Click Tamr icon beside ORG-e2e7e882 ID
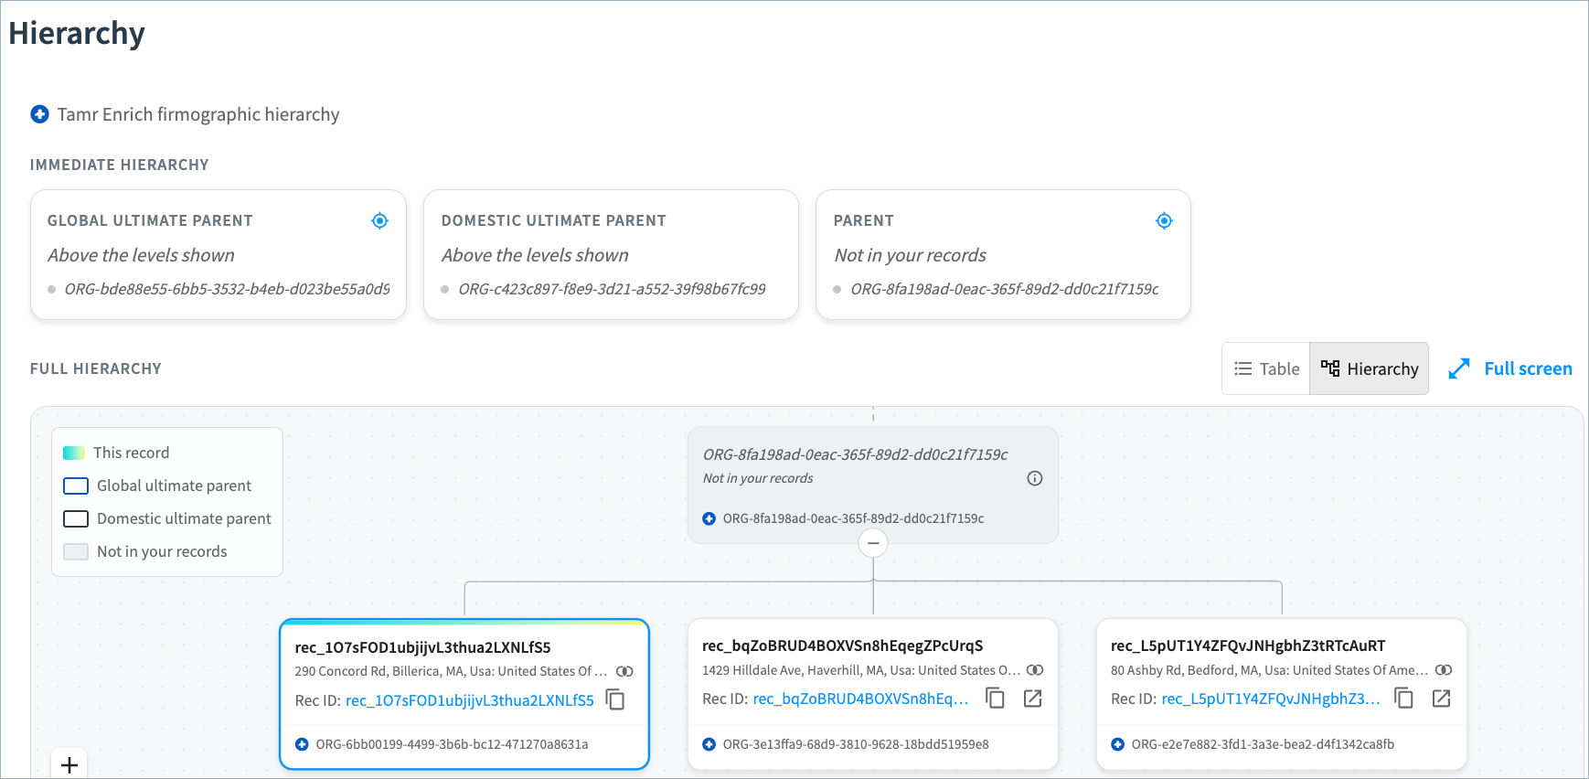 point(1117,744)
